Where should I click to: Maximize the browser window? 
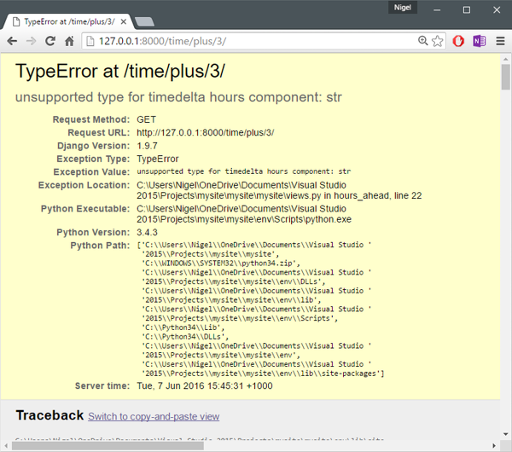click(467, 10)
